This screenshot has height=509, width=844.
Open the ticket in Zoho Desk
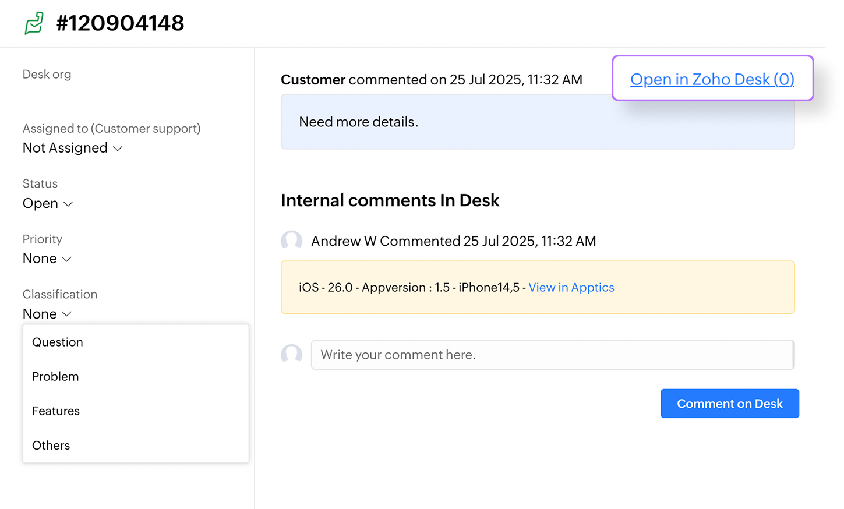pyautogui.click(x=712, y=79)
